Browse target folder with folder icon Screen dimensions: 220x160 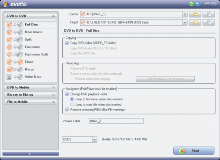coord(195,22)
